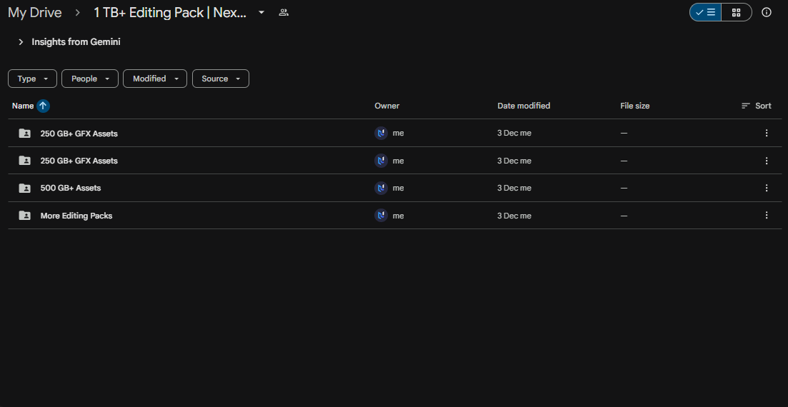This screenshot has width=788, height=407.
Task: Click the owner avatar in More Editing Packs row
Action: [x=381, y=215]
